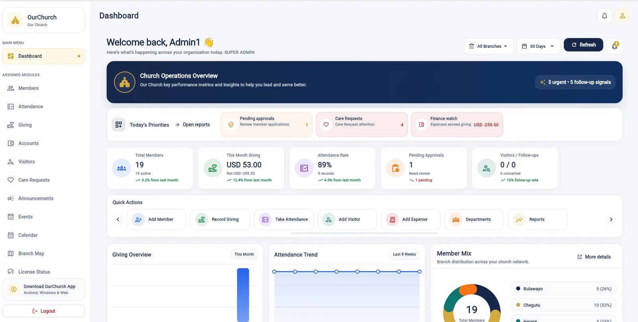
Task: Click the Giving sidebar icon
Action: click(11, 125)
